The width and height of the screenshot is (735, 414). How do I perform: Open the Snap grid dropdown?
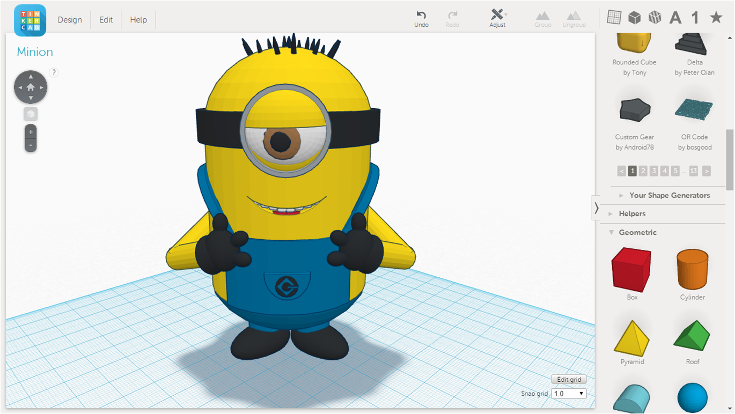pyautogui.click(x=569, y=394)
